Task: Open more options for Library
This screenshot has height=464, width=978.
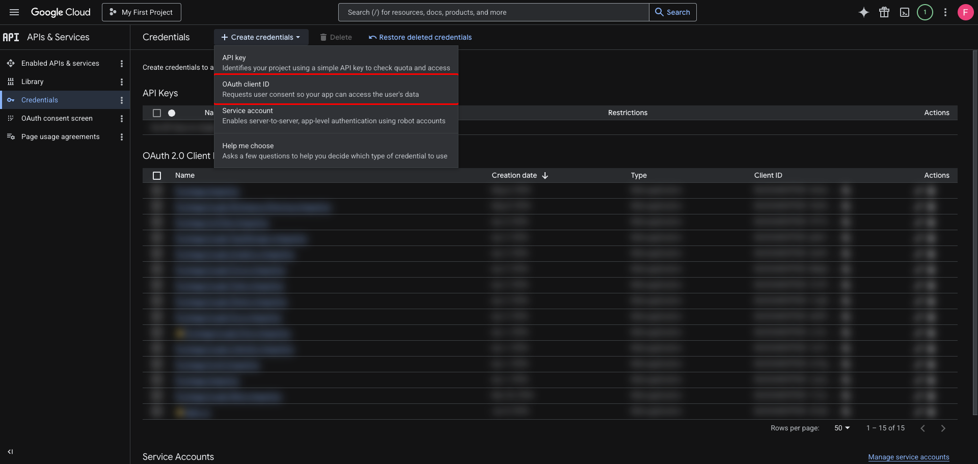Action: pos(121,81)
